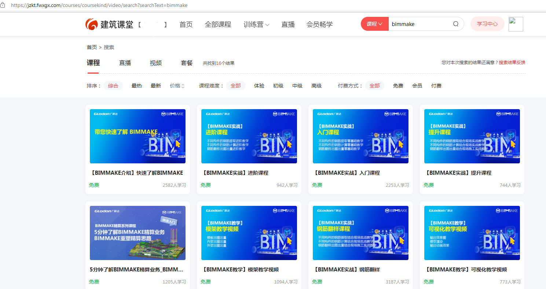Click 2582人学习 count text
The height and width of the screenshot is (289, 546).
174,185
